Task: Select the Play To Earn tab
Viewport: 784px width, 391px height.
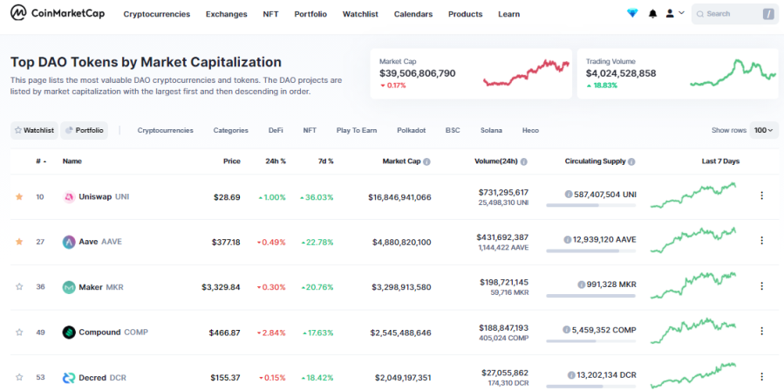Action: coord(357,130)
